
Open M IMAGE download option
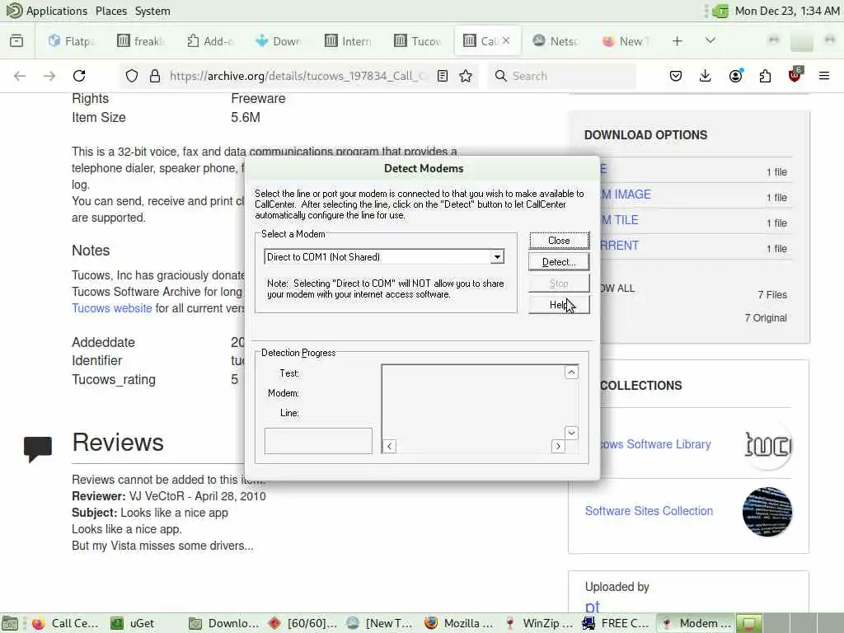tap(626, 195)
